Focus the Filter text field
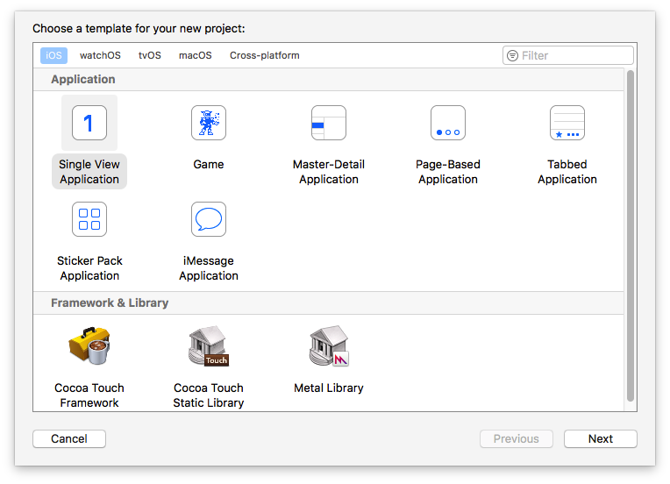Screen dimensions: 670x484 click(574, 55)
